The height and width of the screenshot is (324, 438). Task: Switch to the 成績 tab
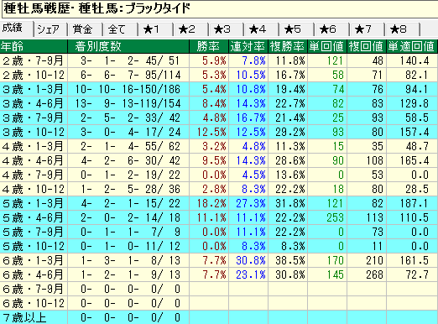[17, 29]
